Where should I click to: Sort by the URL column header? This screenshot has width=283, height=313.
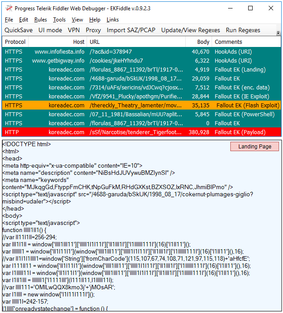pos(136,42)
